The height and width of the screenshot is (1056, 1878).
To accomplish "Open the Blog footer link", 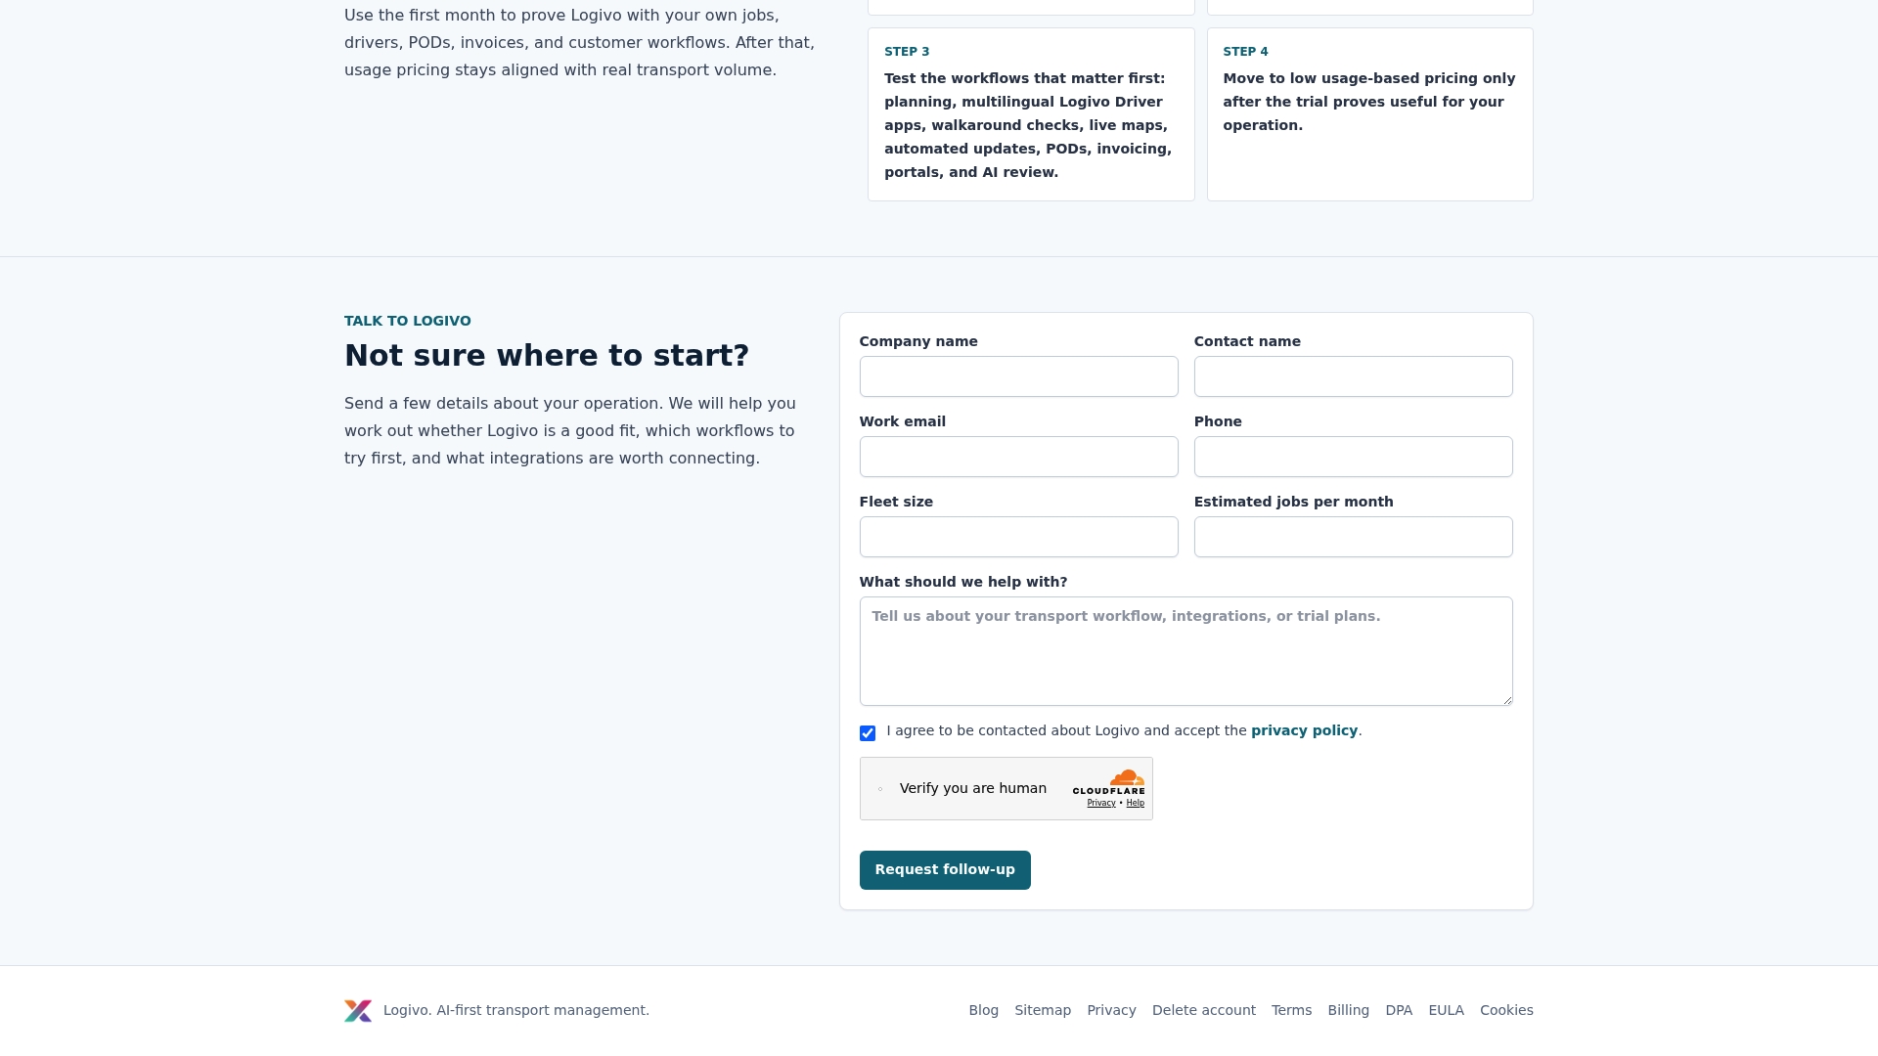I will coord(983,1010).
